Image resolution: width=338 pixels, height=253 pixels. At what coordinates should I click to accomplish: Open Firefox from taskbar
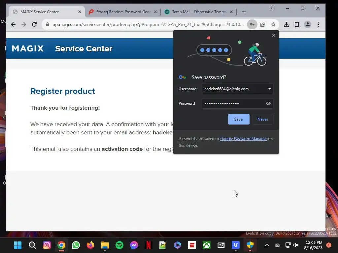90,245
